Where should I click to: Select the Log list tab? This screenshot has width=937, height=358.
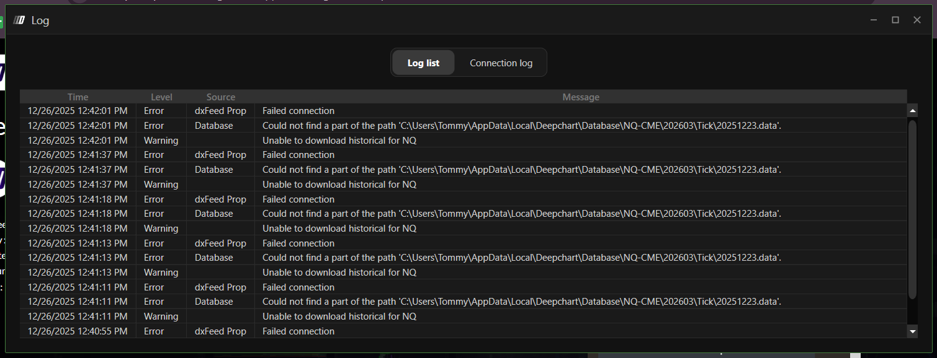[423, 63]
